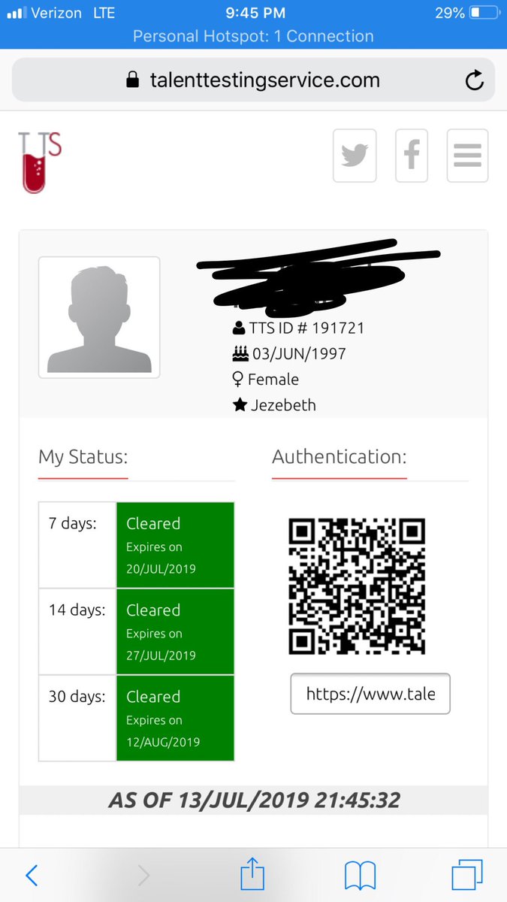The width and height of the screenshot is (507, 902).
Task: Tap the person icon beside TTS ID
Action: tap(239, 328)
